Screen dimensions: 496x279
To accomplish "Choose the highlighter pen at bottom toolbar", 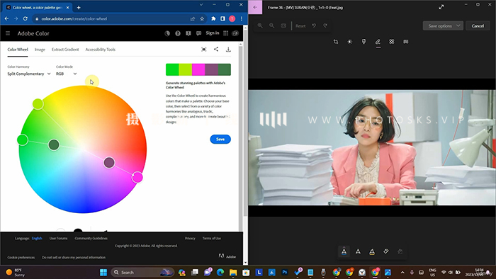I will pos(372,251).
